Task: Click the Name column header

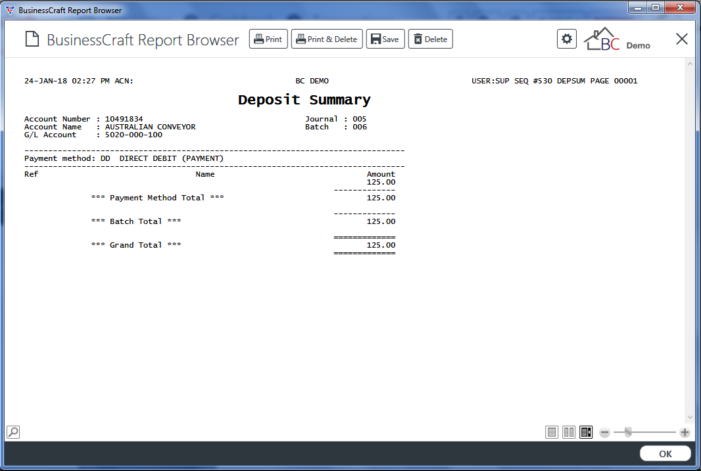Action: (x=205, y=174)
